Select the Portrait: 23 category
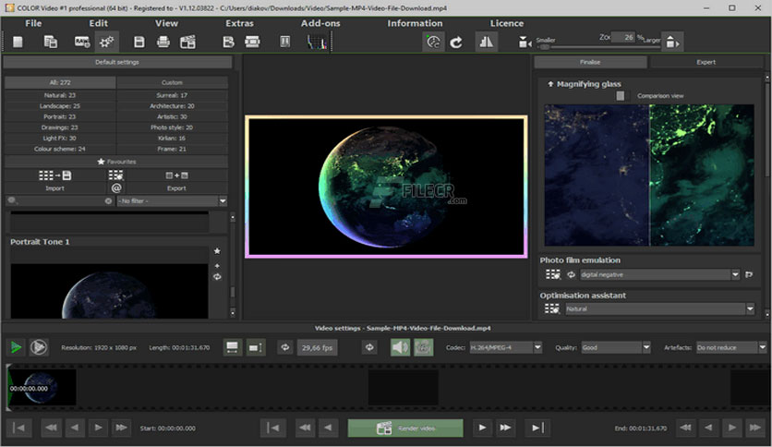Viewport: 772px width, 447px height. click(60, 116)
